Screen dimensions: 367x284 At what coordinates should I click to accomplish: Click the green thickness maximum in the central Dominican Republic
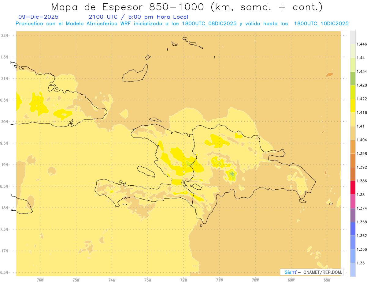click(x=232, y=174)
